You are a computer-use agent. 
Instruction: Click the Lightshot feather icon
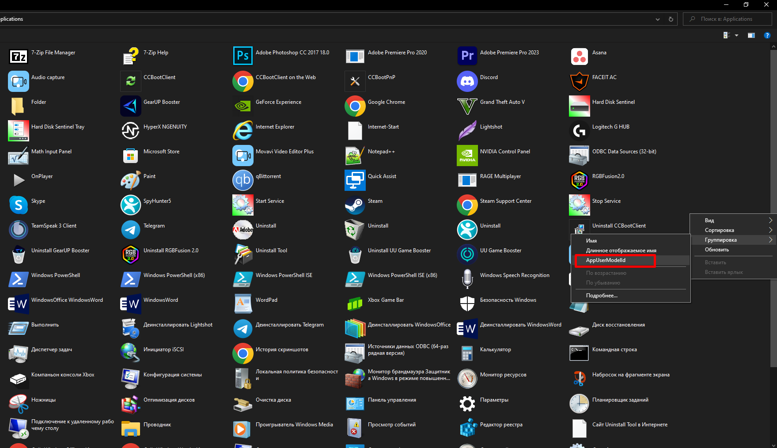(467, 130)
